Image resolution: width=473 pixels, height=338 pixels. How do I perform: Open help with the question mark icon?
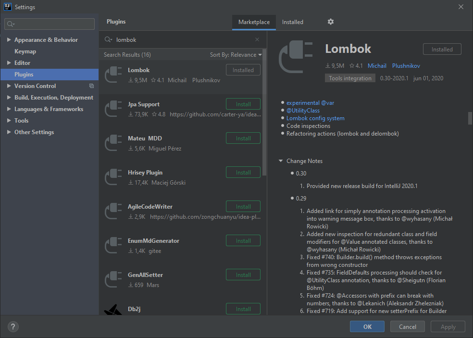tap(13, 326)
